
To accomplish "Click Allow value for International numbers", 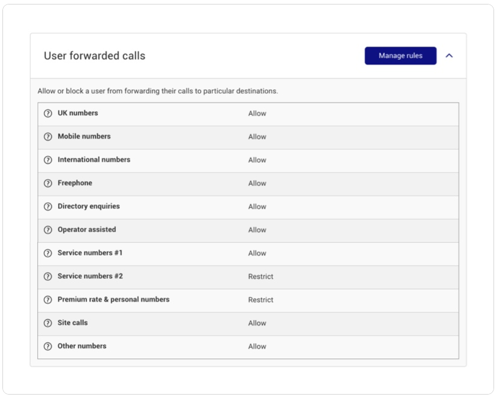I will [257, 160].
